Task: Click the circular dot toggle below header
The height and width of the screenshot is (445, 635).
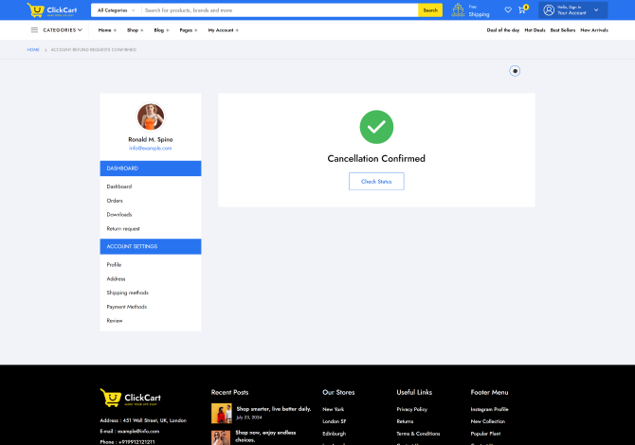Action: pyautogui.click(x=515, y=70)
